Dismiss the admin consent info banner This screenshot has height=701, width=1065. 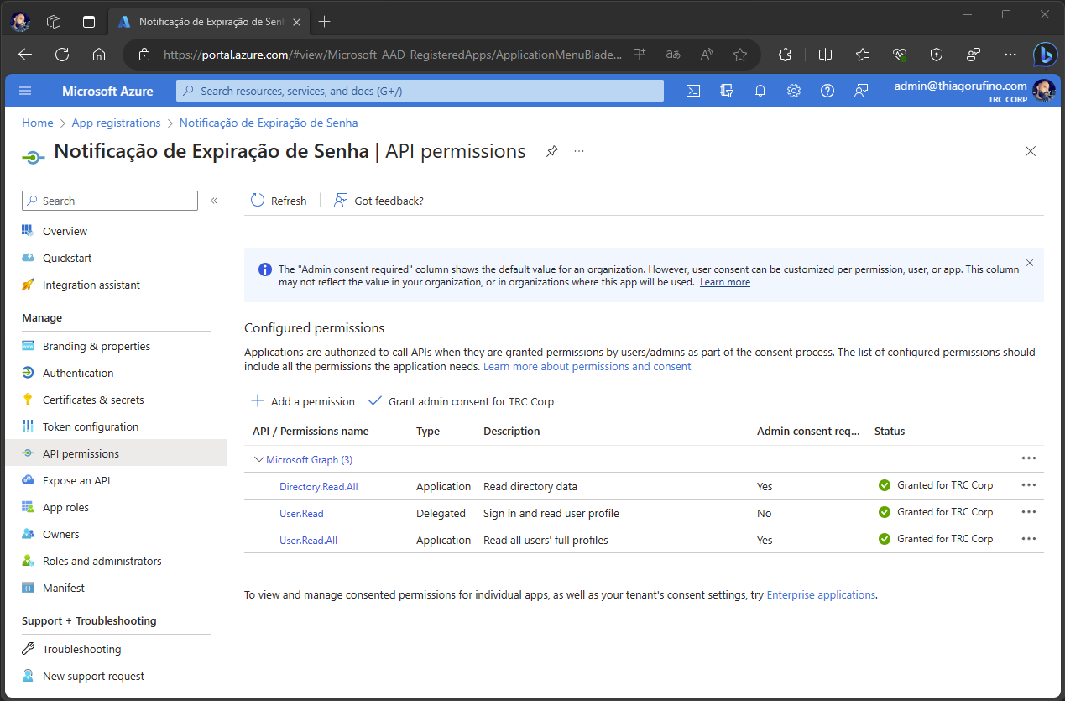(x=1030, y=263)
